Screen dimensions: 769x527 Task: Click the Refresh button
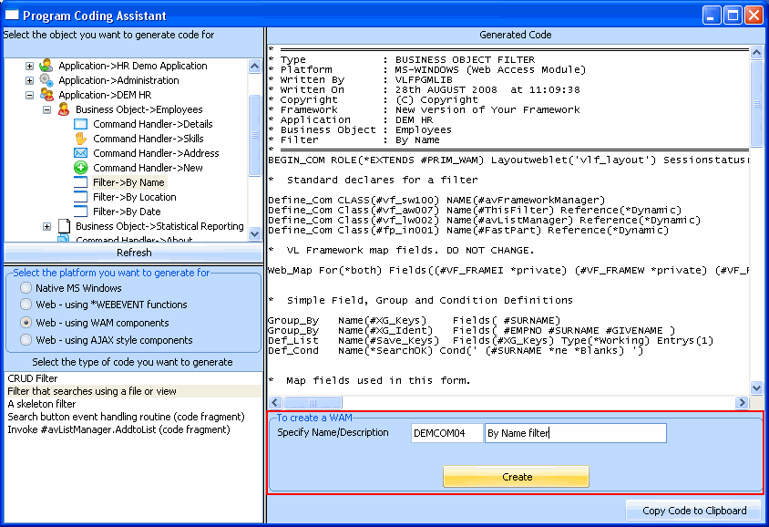point(133,253)
